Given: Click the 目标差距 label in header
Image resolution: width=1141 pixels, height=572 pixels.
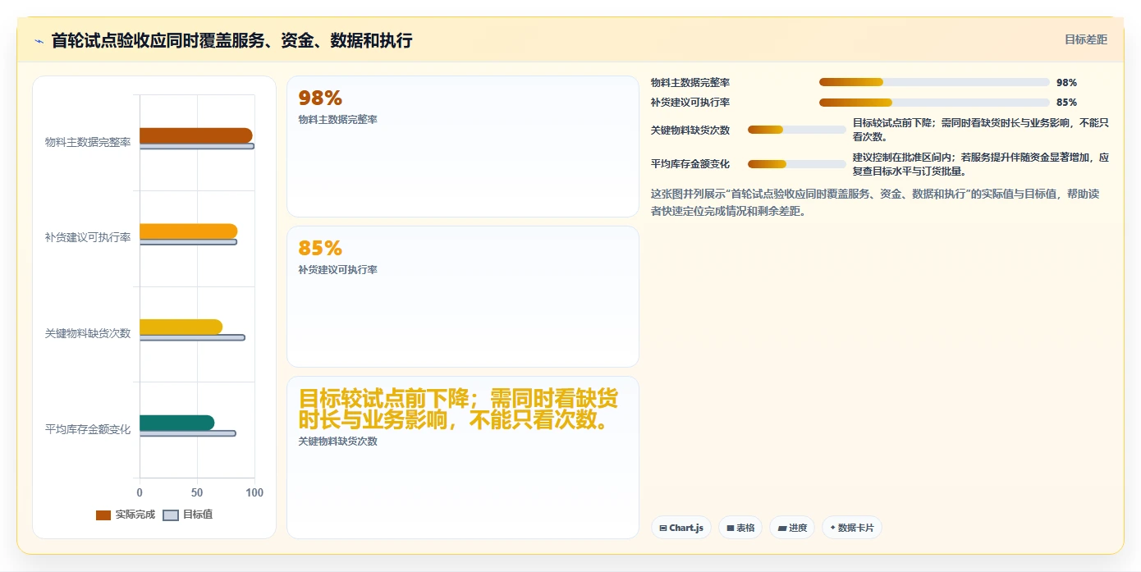Looking at the screenshot, I should (x=1086, y=39).
